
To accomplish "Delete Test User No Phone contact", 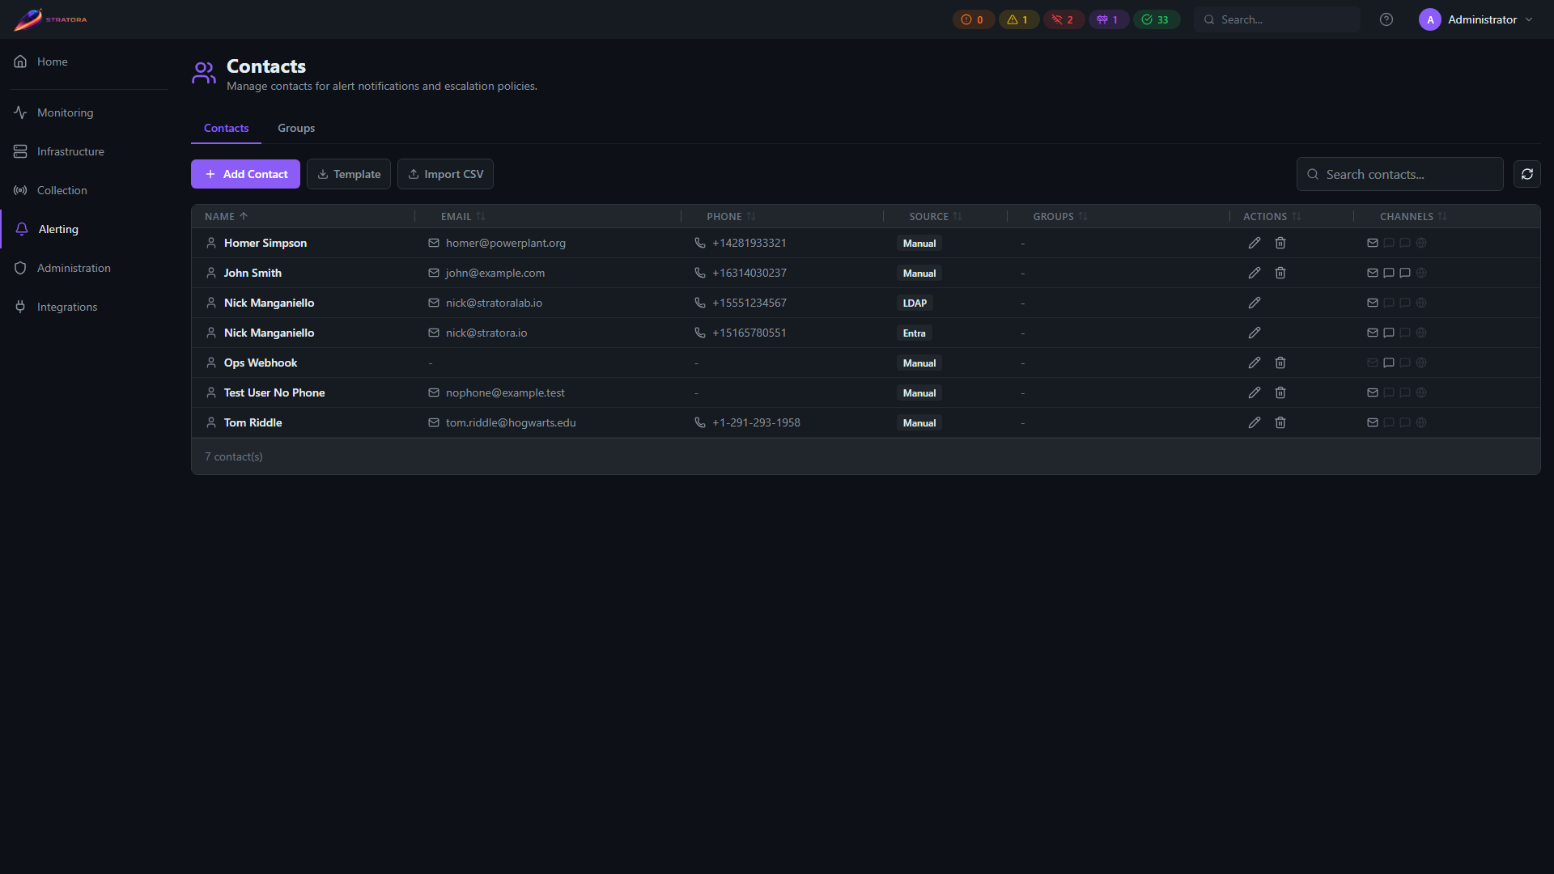I will pyautogui.click(x=1280, y=392).
